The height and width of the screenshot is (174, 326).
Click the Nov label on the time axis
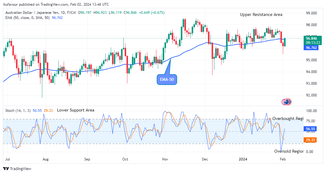pos(165,159)
